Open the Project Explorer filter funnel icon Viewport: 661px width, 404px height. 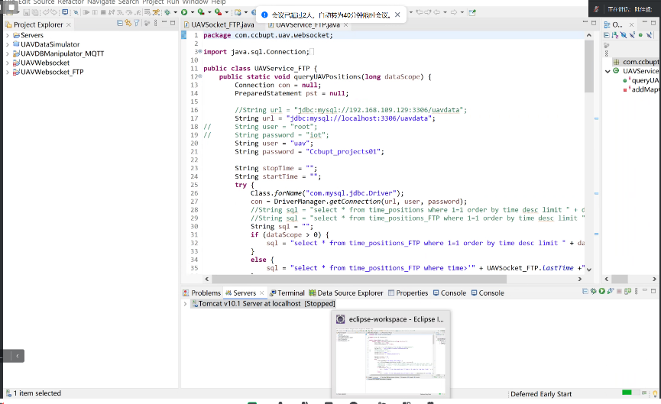tap(137, 23)
